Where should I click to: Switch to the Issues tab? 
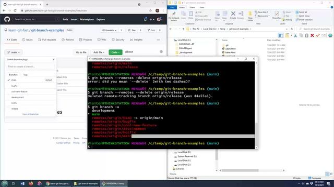pyautogui.click(x=28, y=39)
